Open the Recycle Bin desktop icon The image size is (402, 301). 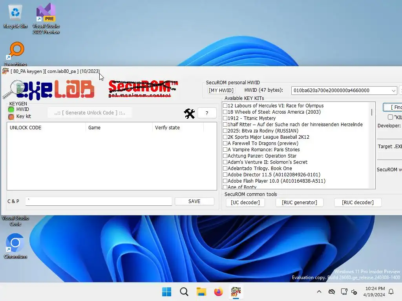(x=15, y=16)
